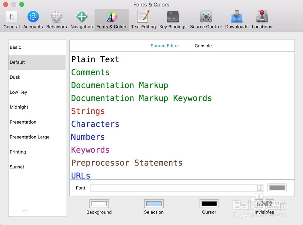Open the Background color swatch
Viewport: 303px width, 225px height.
click(x=99, y=203)
